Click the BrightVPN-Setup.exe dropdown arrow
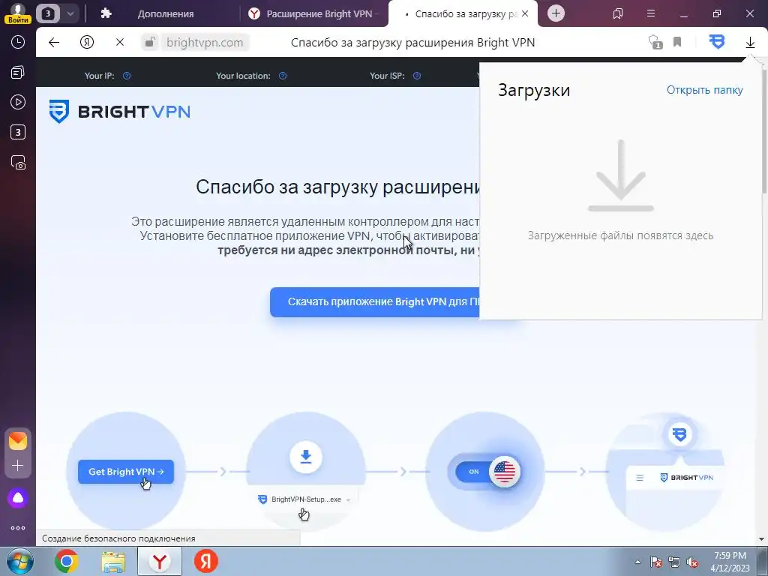Viewport: 768px width, 576px height. click(x=348, y=500)
